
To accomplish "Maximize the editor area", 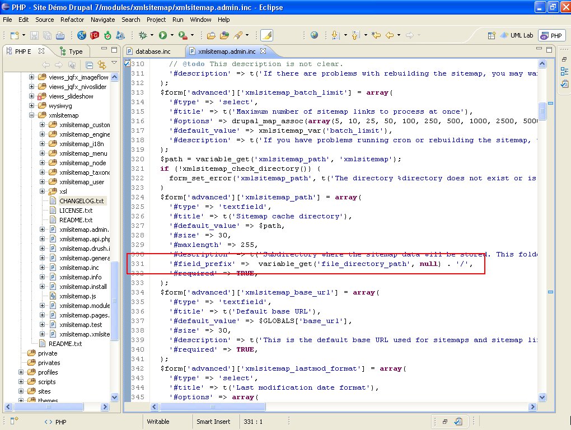I will click(x=549, y=49).
